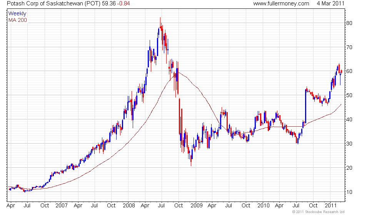The height and width of the screenshot is (215, 377).
Task: Click the tall blue candle jumping to 52 in August 2010
Action: click(x=305, y=106)
